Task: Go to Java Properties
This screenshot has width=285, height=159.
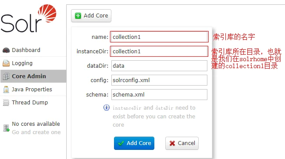Action: 33,89
